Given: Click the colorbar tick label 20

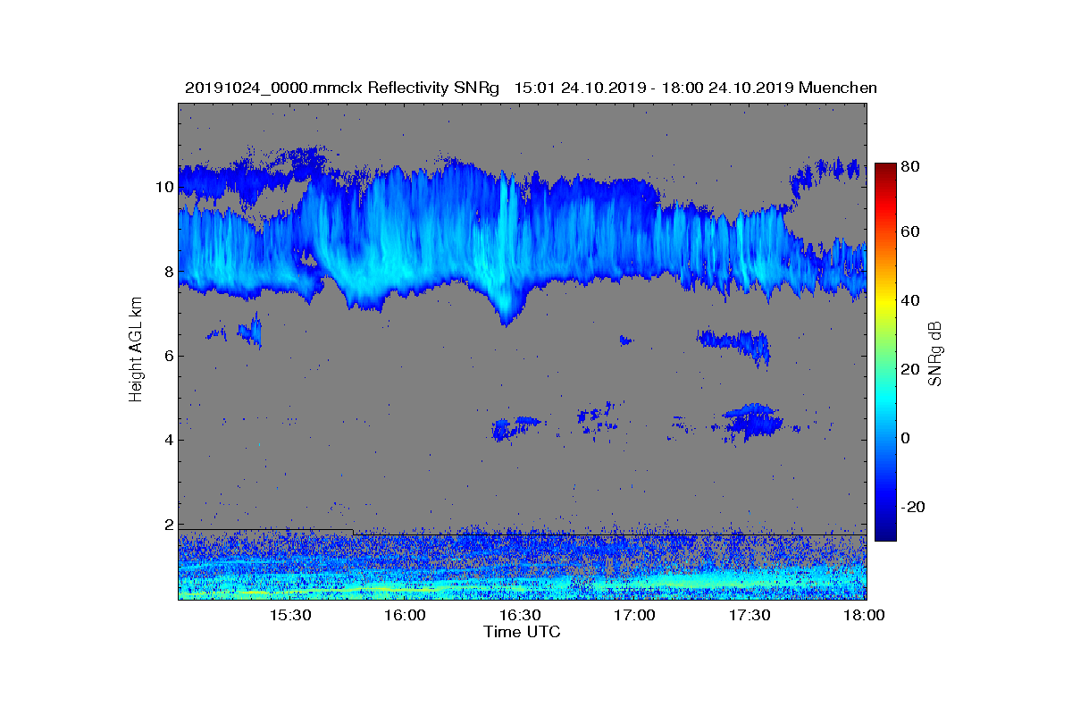Looking at the screenshot, I should click(911, 370).
